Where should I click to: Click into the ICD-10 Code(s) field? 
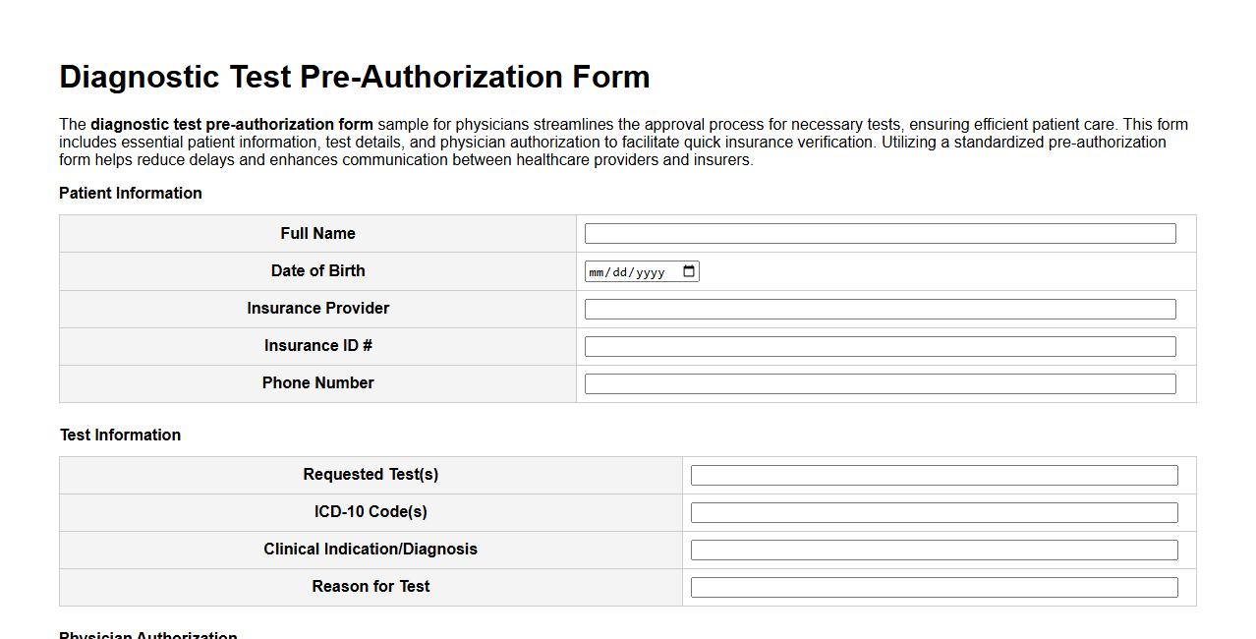tap(933, 511)
